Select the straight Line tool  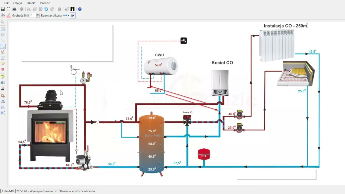[x=3, y=40]
